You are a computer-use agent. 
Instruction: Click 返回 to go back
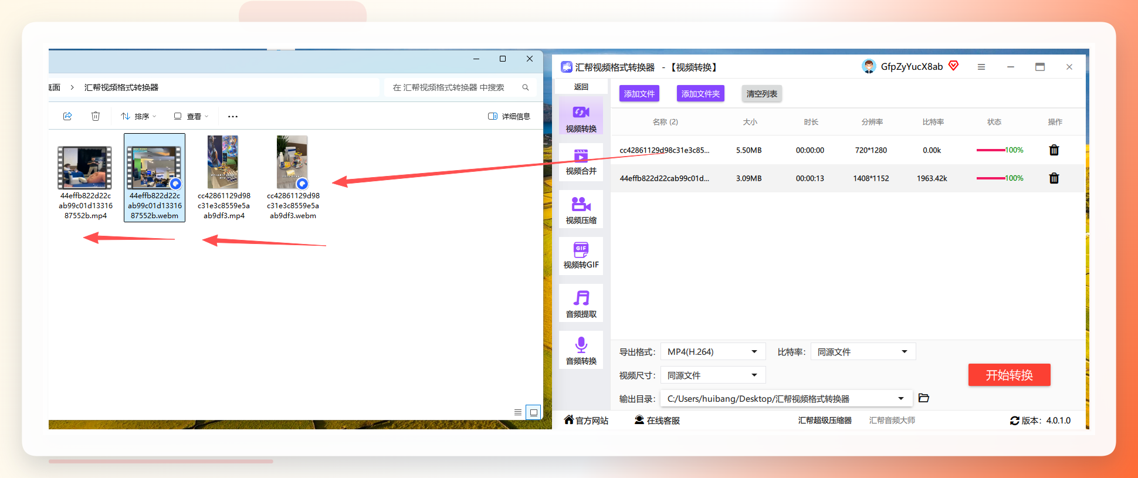581,87
